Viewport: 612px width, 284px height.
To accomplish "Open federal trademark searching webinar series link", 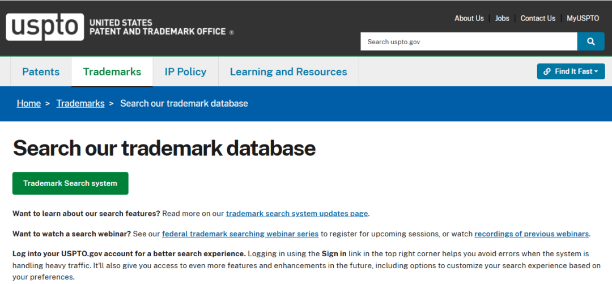I will pyautogui.click(x=240, y=234).
